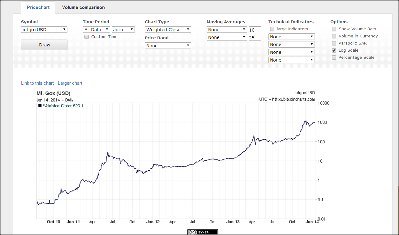Enable the Show Volume Bars checkbox
The width and height of the screenshot is (399, 235).
click(334, 29)
